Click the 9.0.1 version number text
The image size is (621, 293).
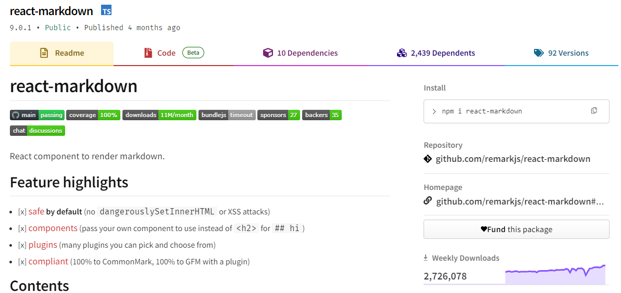pos(21,28)
